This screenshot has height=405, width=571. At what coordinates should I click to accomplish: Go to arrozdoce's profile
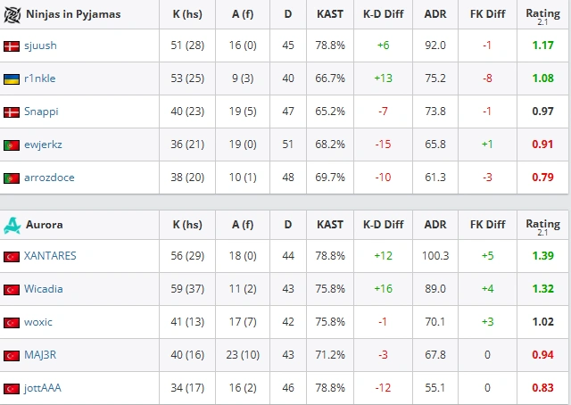click(x=49, y=178)
